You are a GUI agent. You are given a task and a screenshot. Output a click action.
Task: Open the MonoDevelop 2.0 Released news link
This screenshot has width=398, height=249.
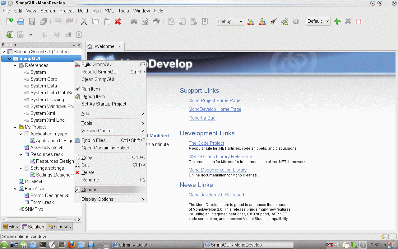point(216,195)
